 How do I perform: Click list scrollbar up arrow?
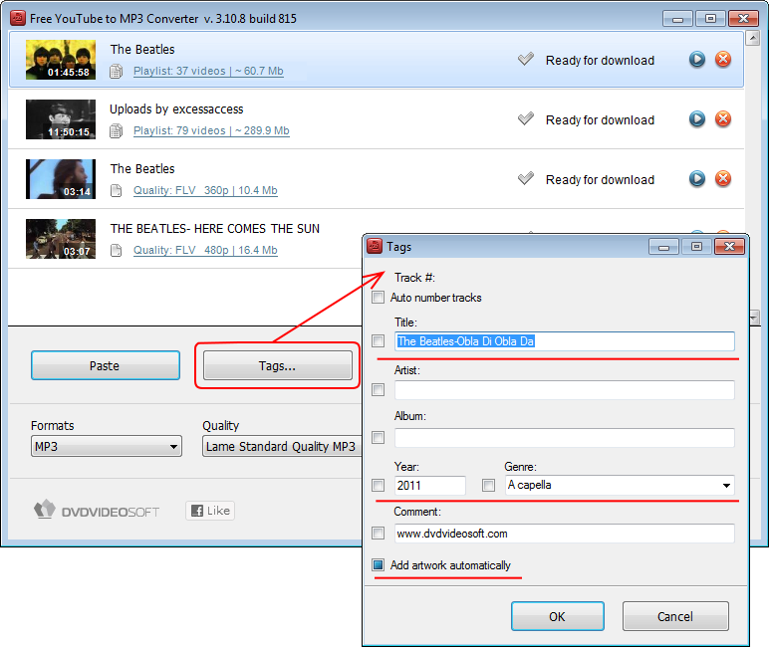(x=752, y=38)
